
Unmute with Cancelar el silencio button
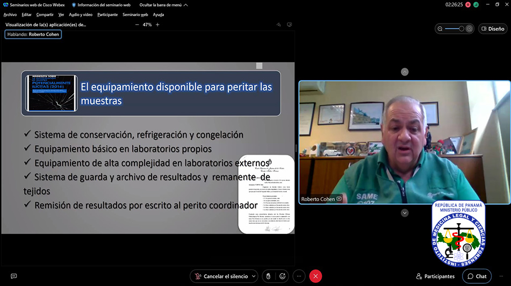(x=221, y=276)
